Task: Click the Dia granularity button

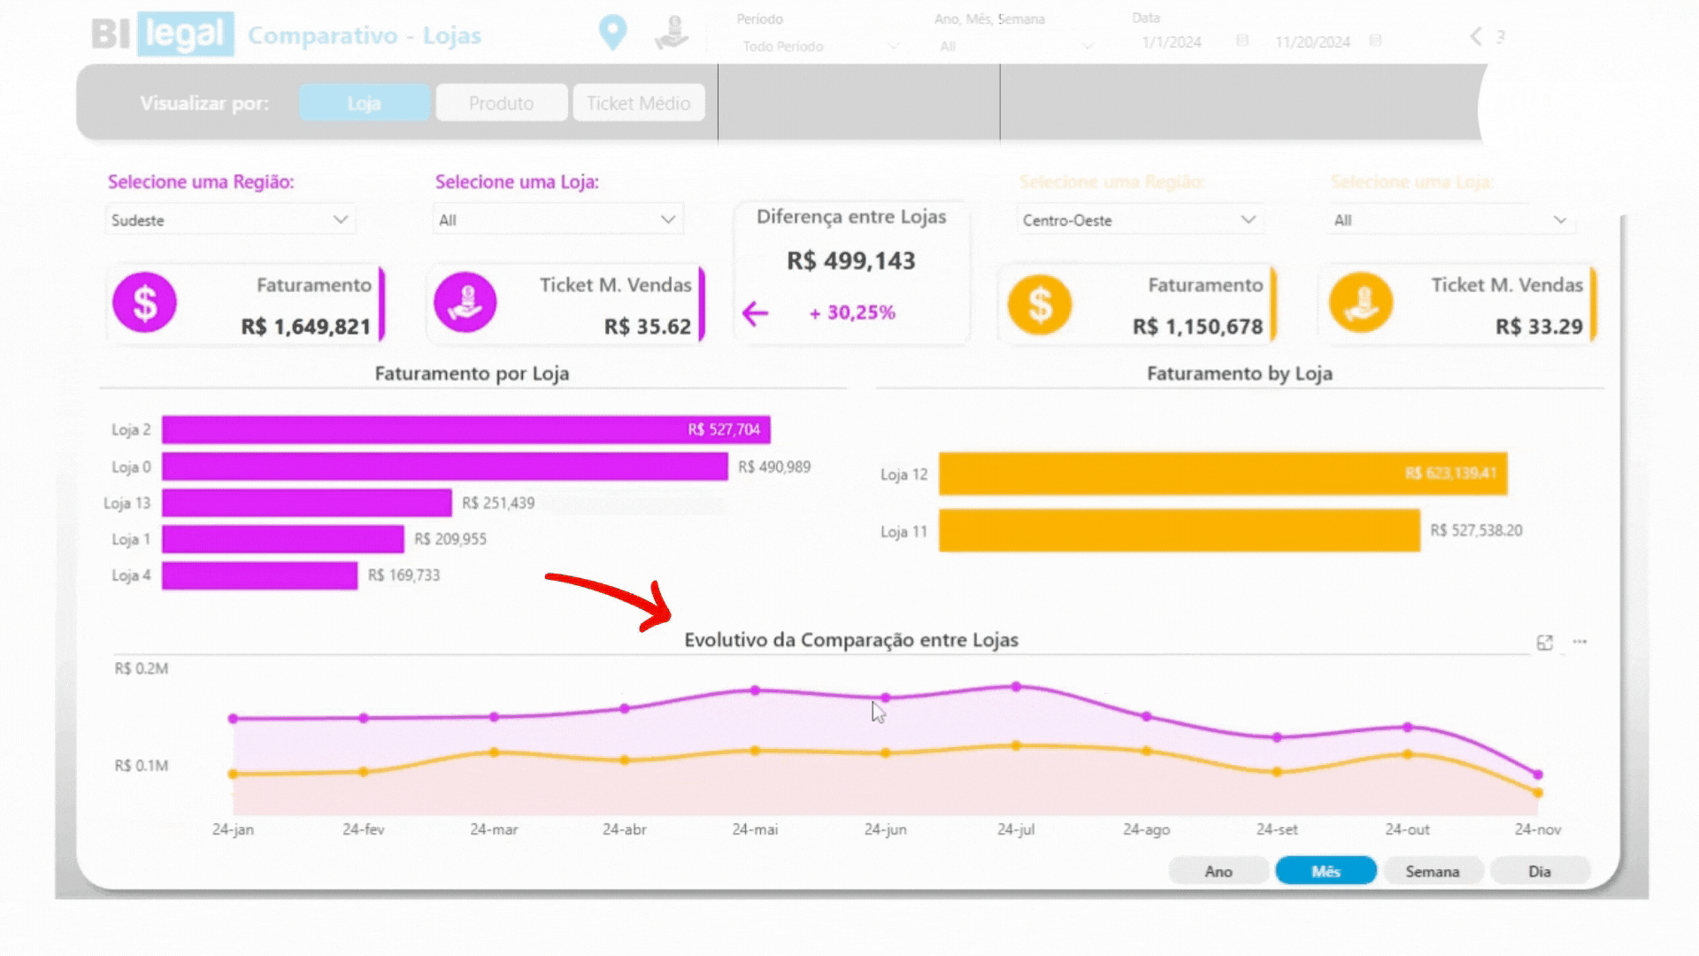Action: coord(1539,871)
